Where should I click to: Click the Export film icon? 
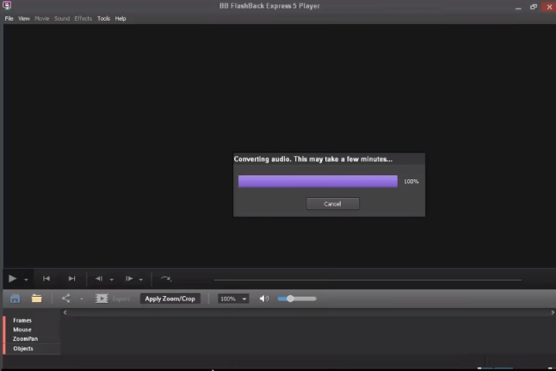102,298
